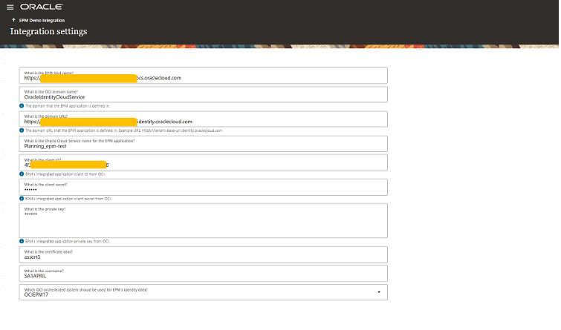Click hint 'EPM's integrated application private key from OCI'
Image resolution: width=561 pixels, height=330 pixels.
click(x=68, y=242)
